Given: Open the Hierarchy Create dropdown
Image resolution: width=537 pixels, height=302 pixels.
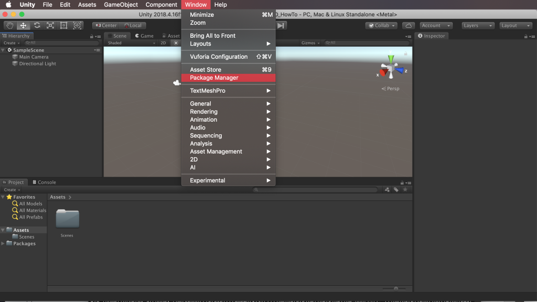Looking at the screenshot, I should click(x=12, y=43).
